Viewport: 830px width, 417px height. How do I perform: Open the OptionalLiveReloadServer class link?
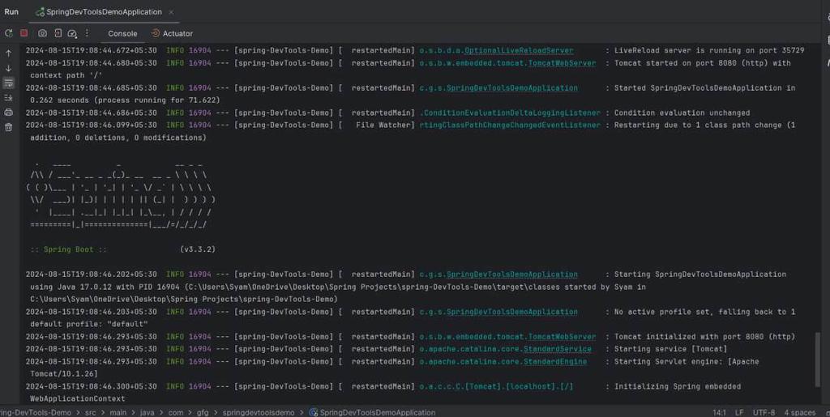tap(519, 50)
